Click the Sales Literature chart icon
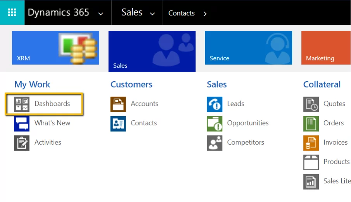The width and height of the screenshot is (351, 202). [311, 181]
